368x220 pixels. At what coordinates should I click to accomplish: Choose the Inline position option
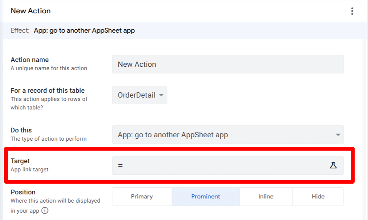pos(266,197)
